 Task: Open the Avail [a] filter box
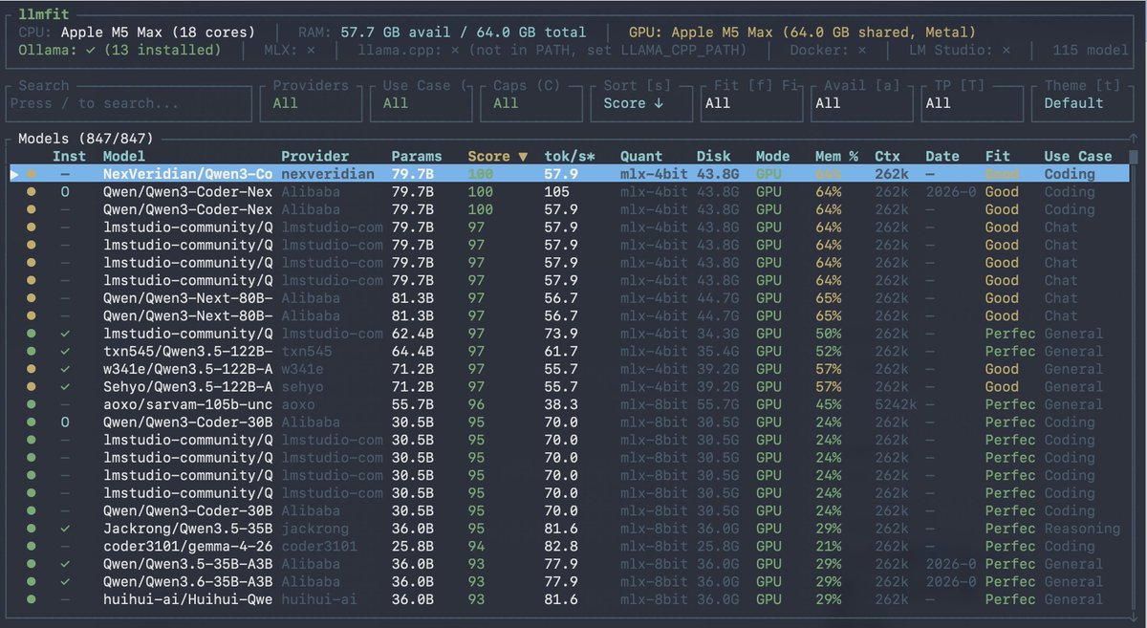pyautogui.click(x=861, y=102)
